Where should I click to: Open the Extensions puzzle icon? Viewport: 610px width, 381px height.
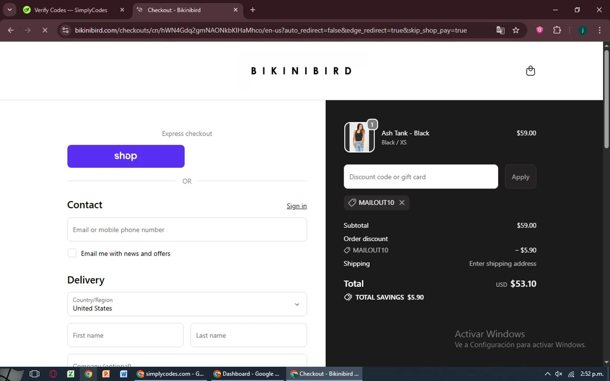point(557,30)
